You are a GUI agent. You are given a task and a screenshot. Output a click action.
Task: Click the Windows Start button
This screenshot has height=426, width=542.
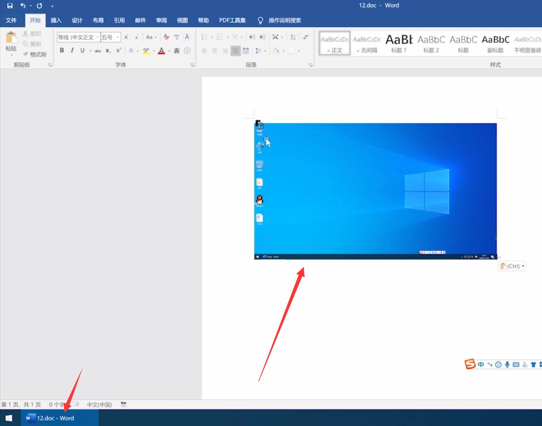point(9,418)
